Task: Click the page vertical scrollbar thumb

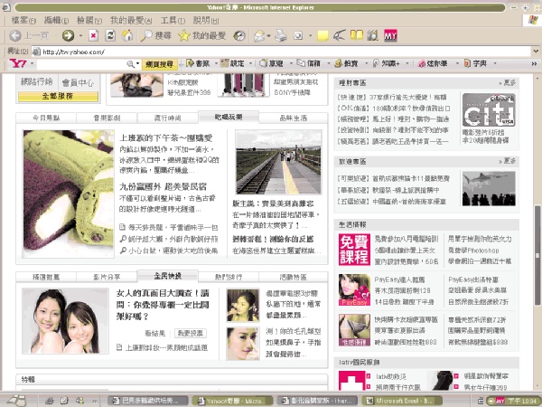Action: coord(537,255)
